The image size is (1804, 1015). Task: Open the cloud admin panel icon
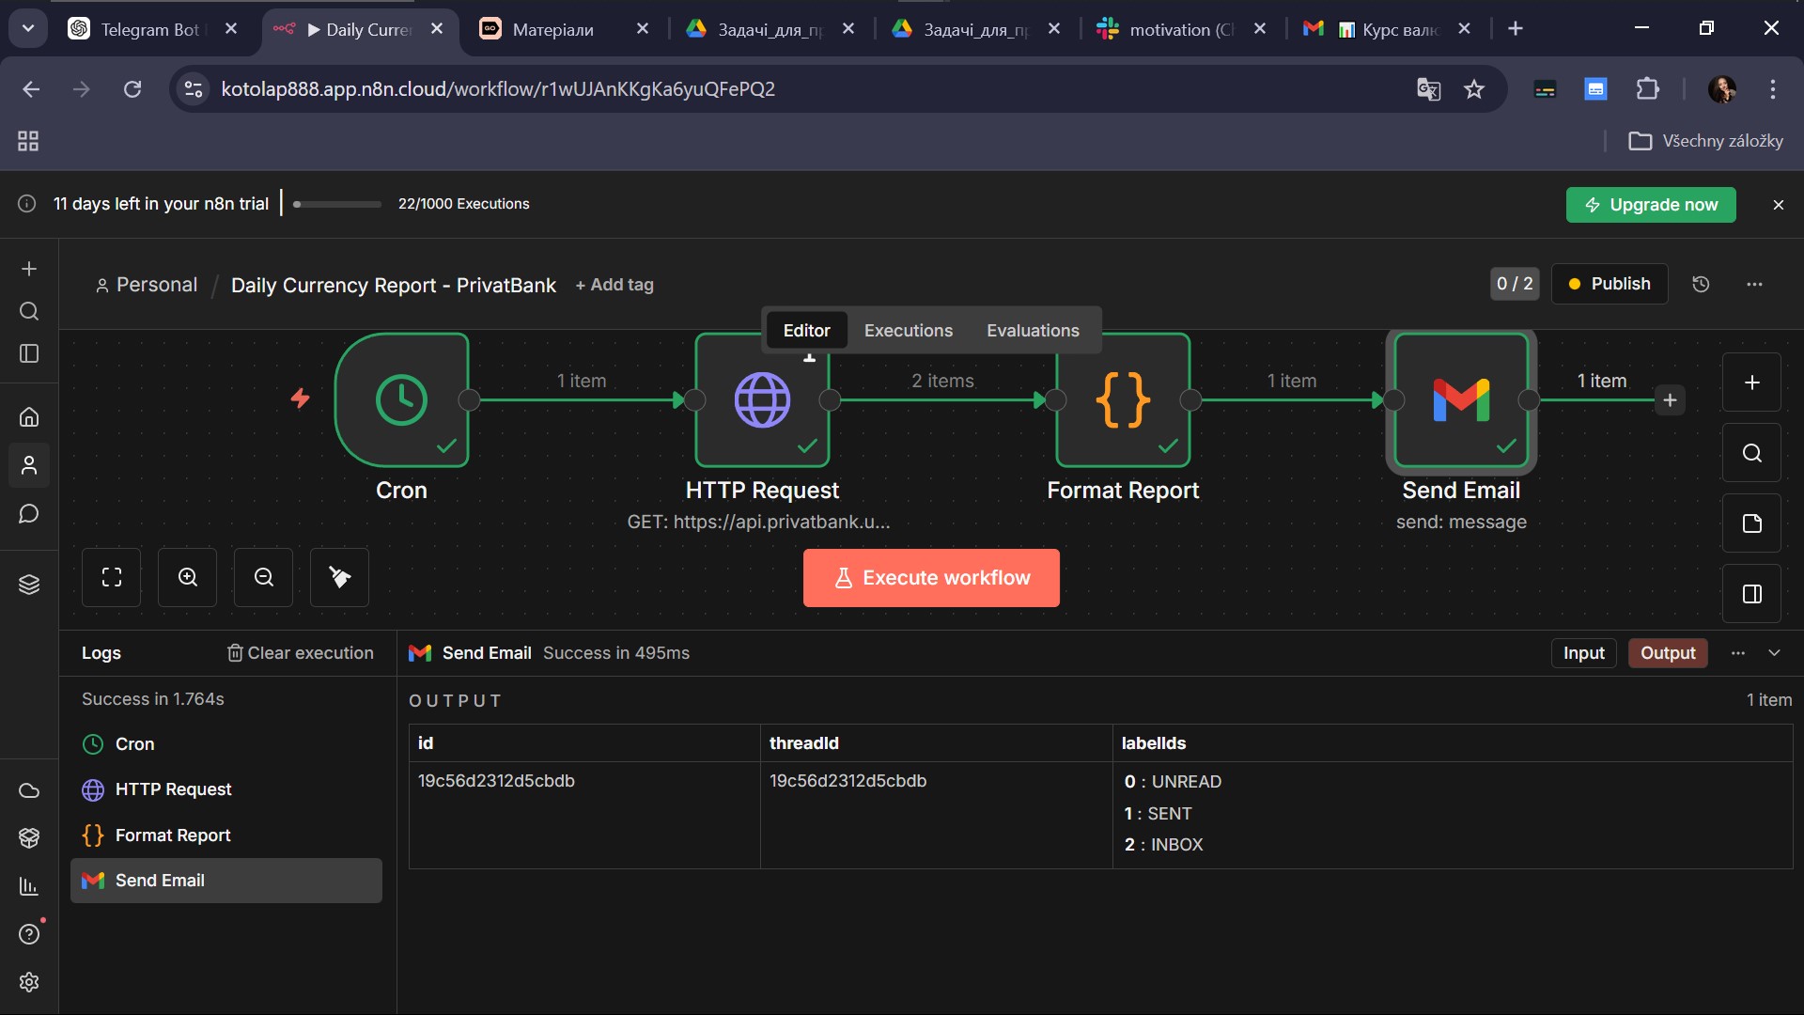29,790
